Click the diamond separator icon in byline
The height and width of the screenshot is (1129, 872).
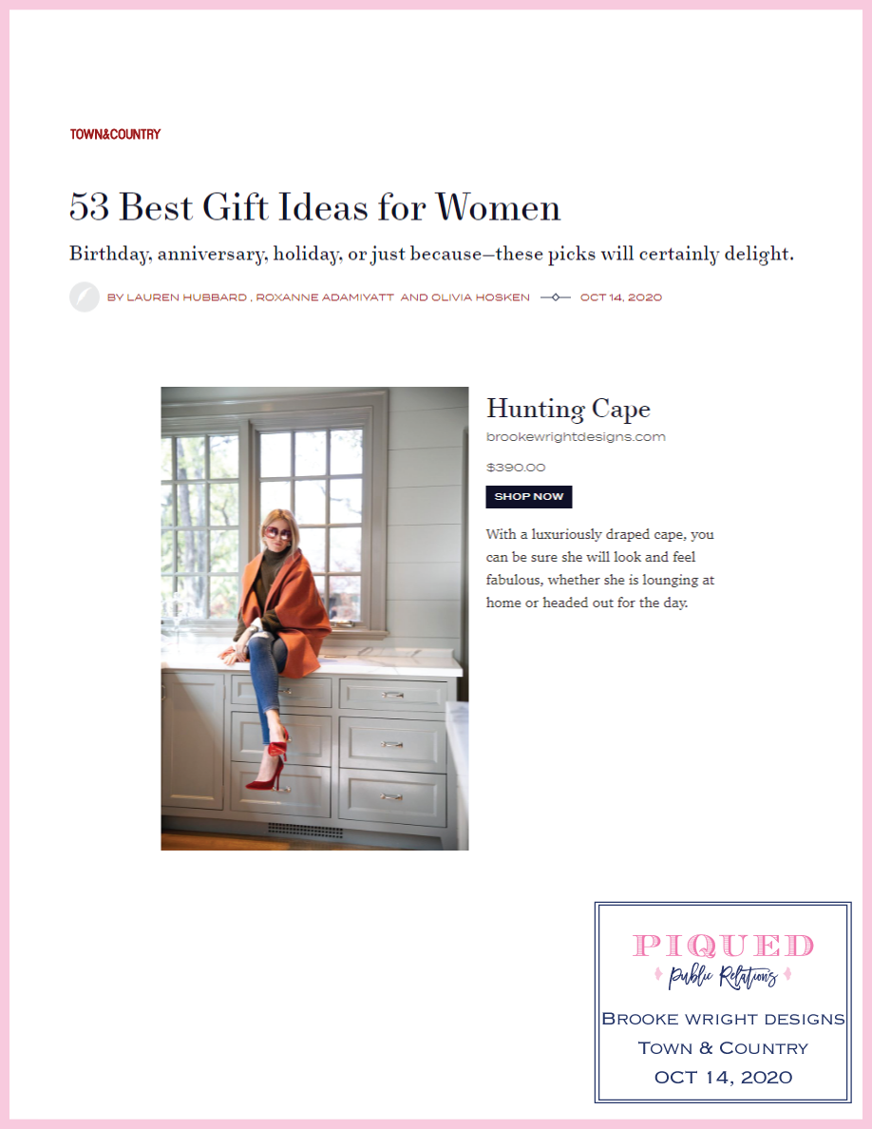click(556, 297)
